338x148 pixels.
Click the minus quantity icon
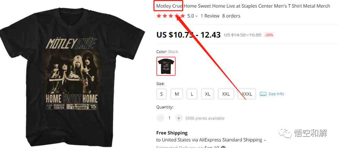pyautogui.click(x=160, y=118)
